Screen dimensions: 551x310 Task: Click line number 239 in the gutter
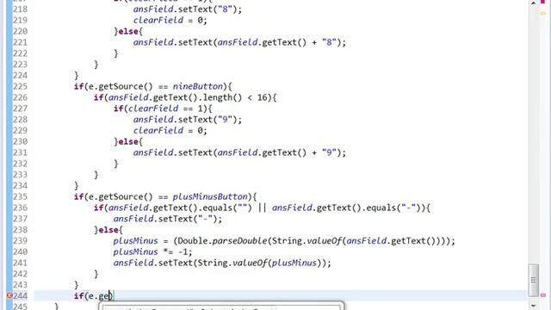(x=20, y=241)
